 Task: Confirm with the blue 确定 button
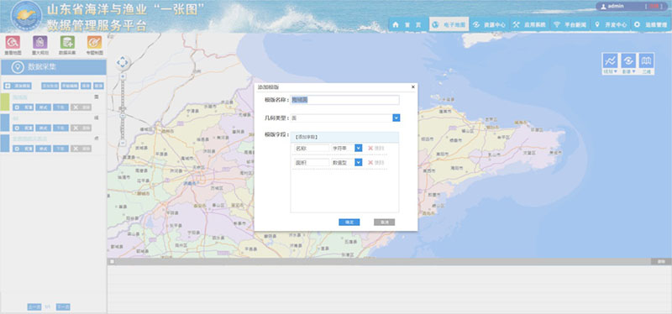pos(349,222)
